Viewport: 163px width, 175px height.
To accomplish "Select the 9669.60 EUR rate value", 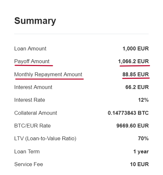I will point(132,126).
